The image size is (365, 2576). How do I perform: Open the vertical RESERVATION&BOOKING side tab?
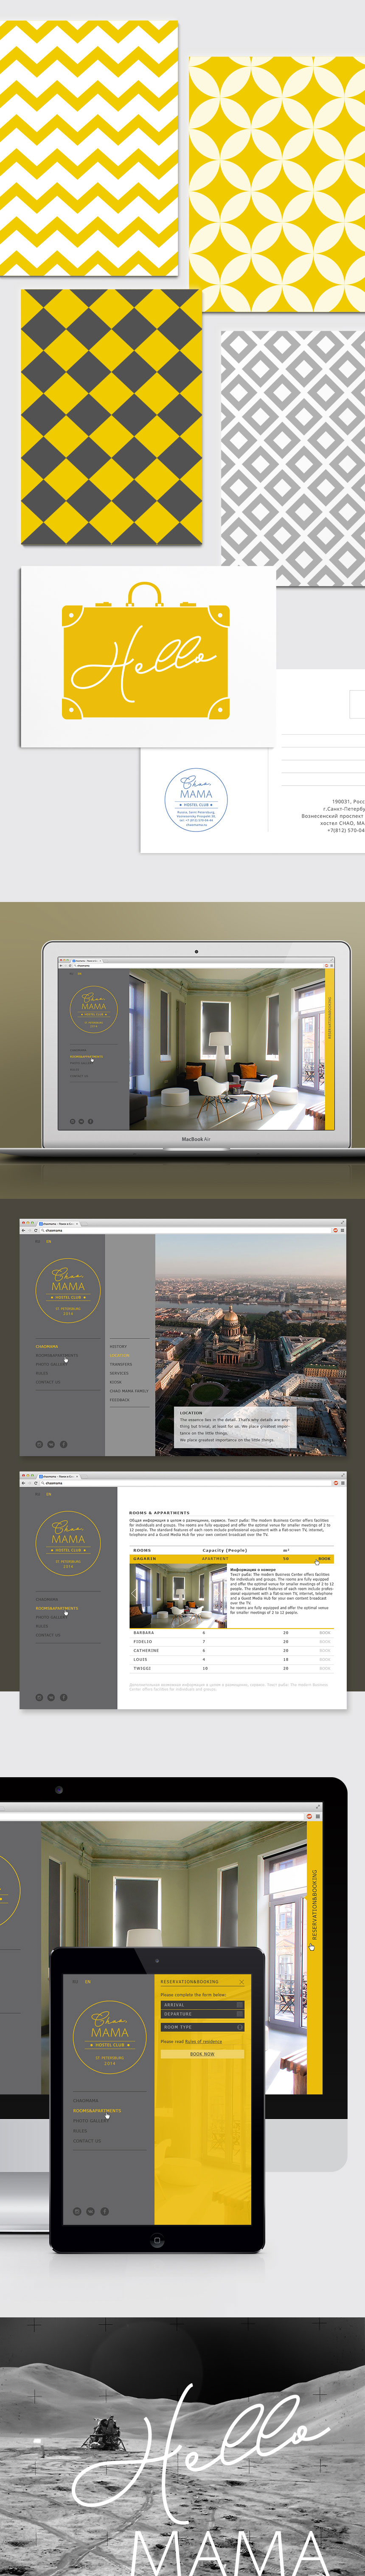[x=315, y=1905]
